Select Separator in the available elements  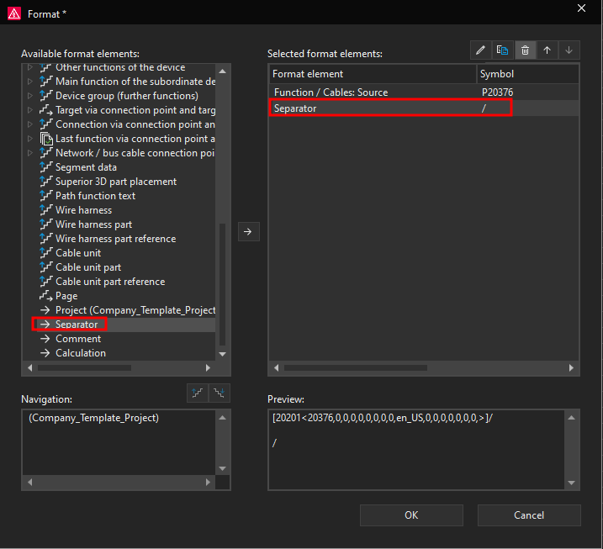77,324
